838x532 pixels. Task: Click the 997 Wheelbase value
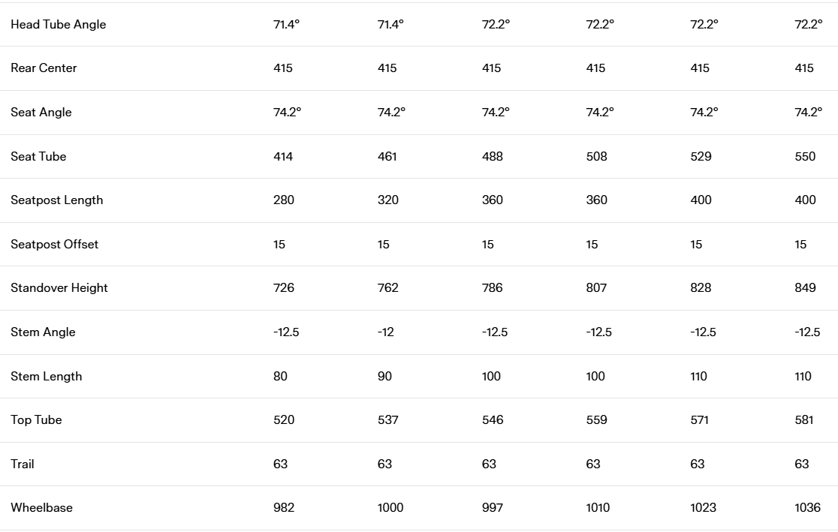[493, 508]
